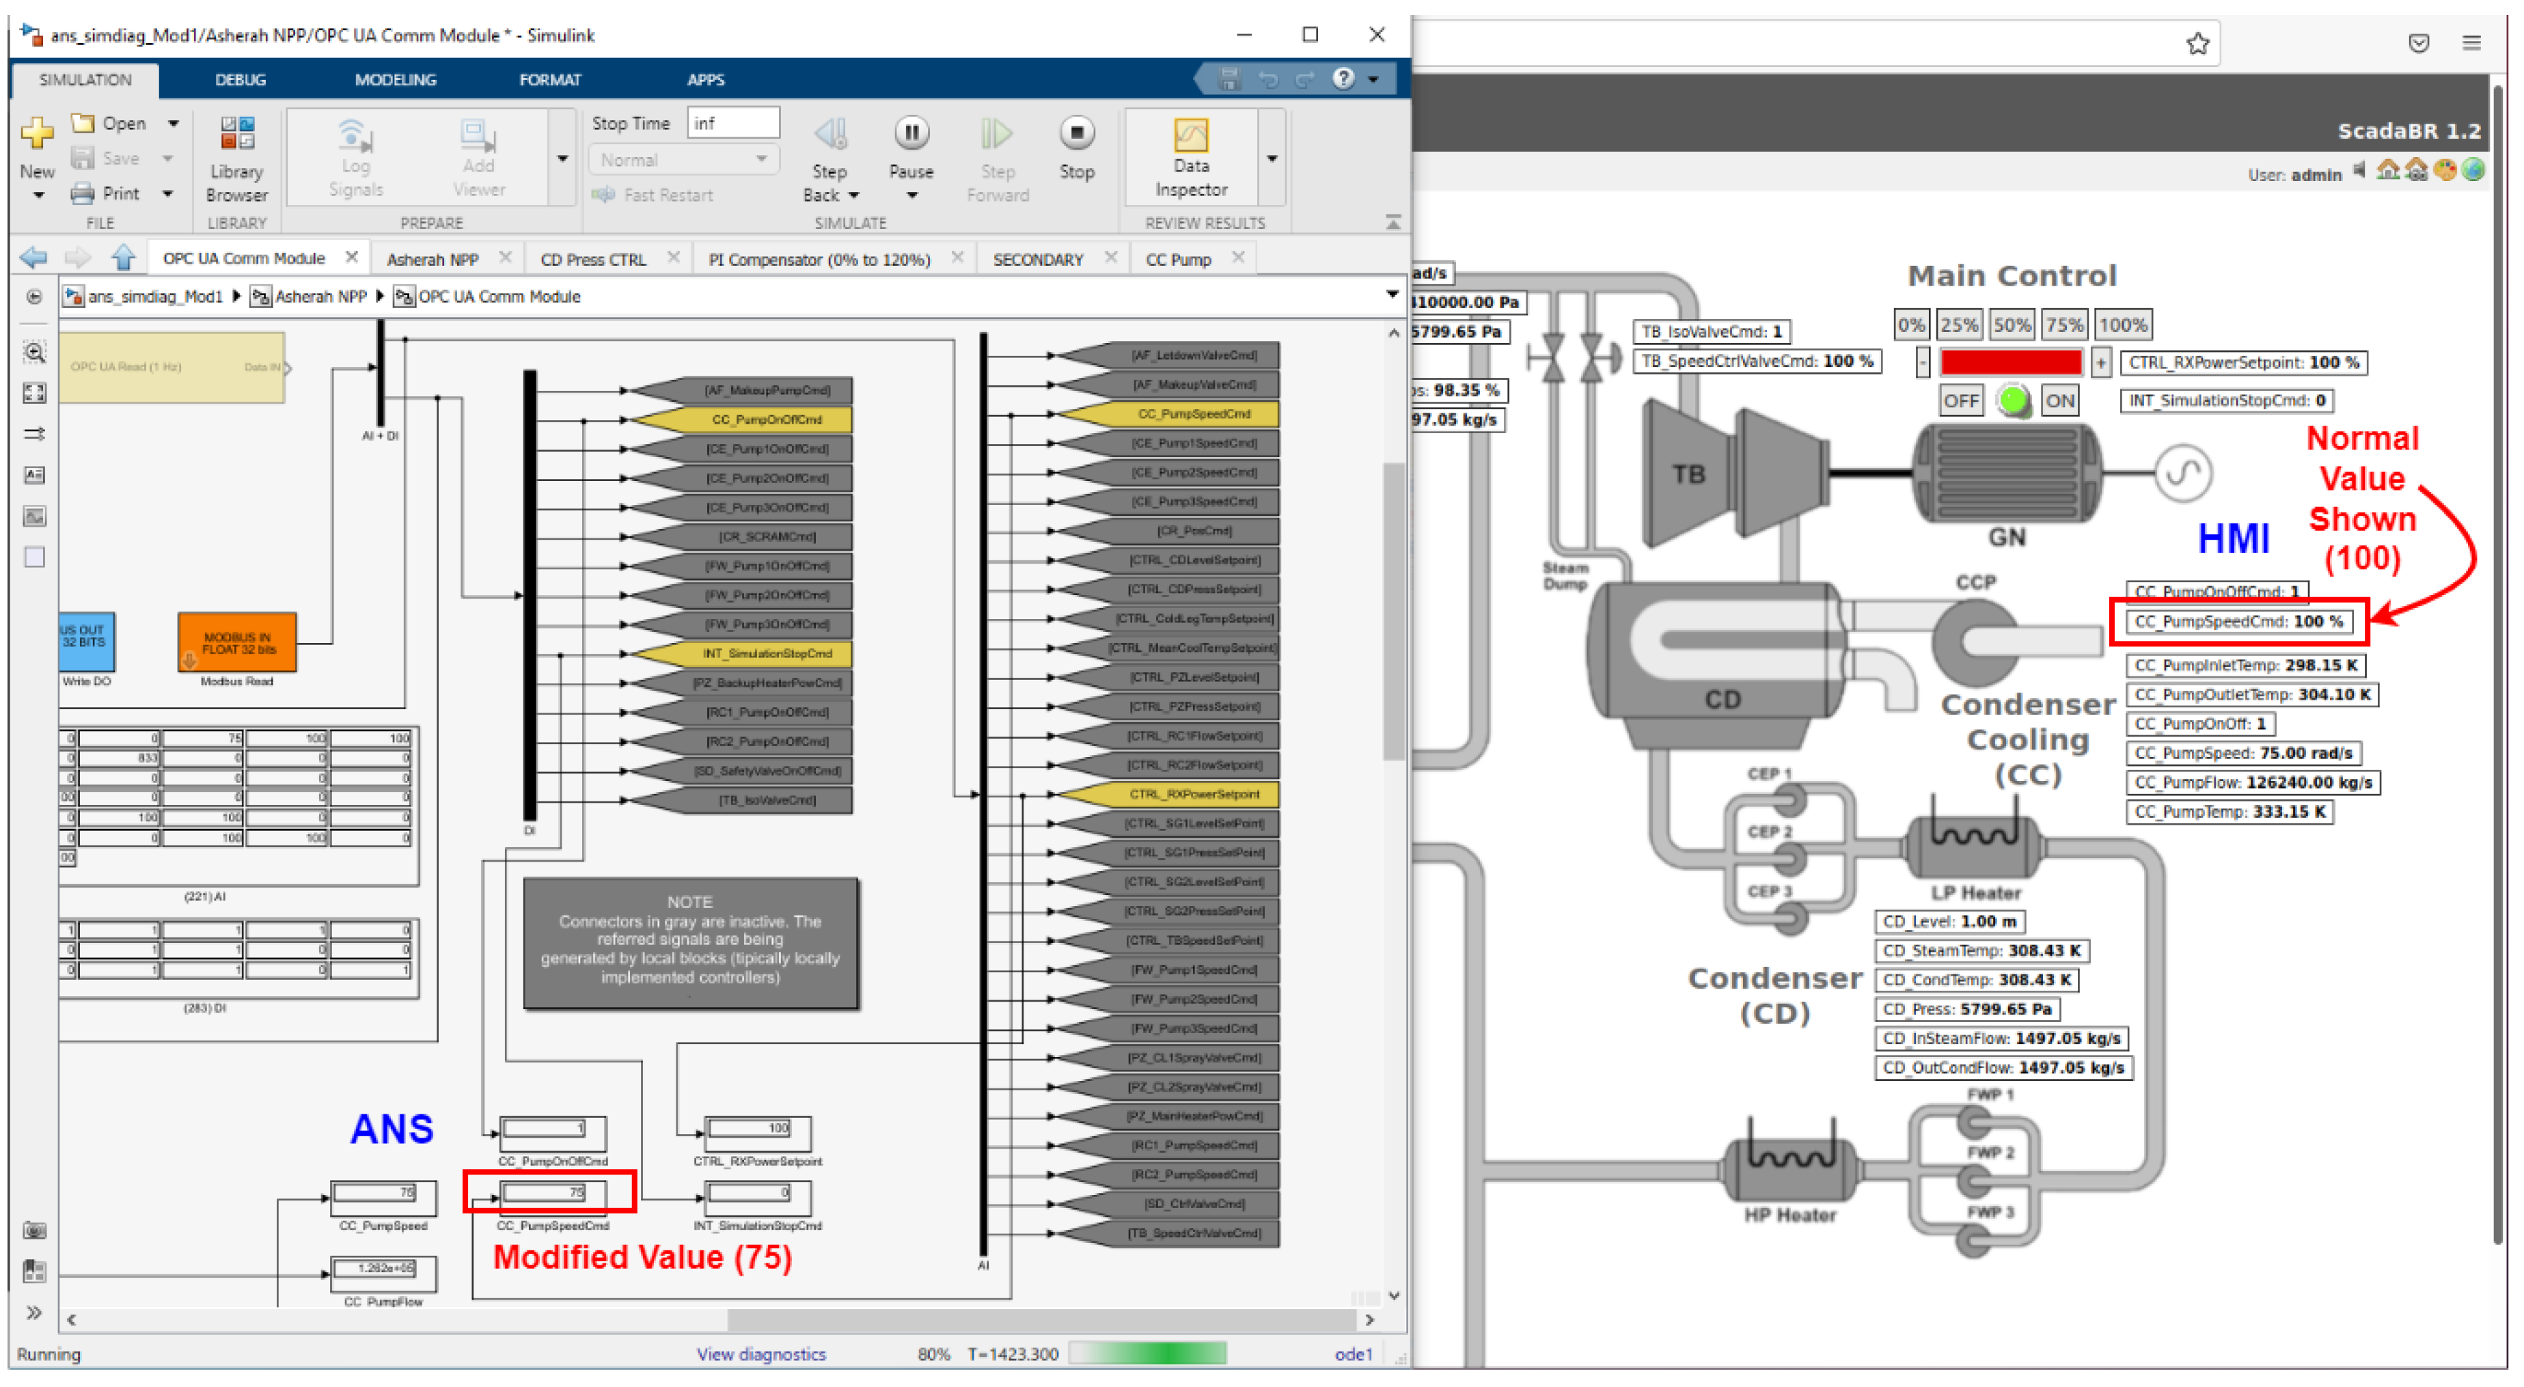Screen dimensions: 2524x1387
Task: Switch generator OFF in Main Control
Action: pyautogui.click(x=1960, y=400)
